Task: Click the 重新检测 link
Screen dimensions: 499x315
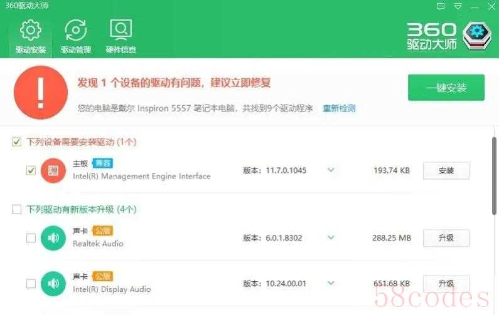Action: point(339,108)
